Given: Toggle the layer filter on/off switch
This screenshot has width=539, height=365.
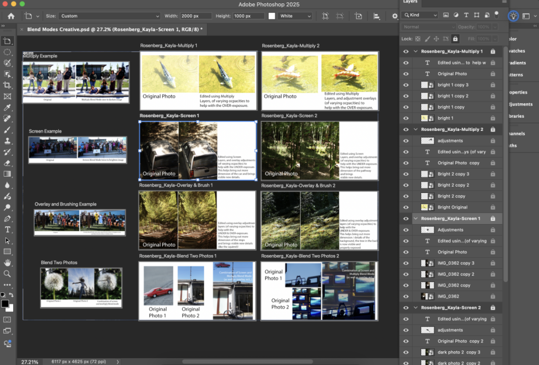Looking at the screenshot, I should [x=496, y=14].
